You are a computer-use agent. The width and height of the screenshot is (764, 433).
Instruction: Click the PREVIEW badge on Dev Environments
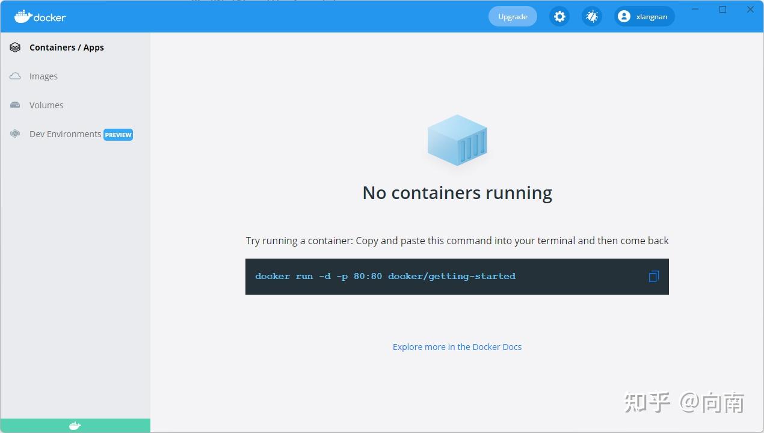tap(118, 135)
